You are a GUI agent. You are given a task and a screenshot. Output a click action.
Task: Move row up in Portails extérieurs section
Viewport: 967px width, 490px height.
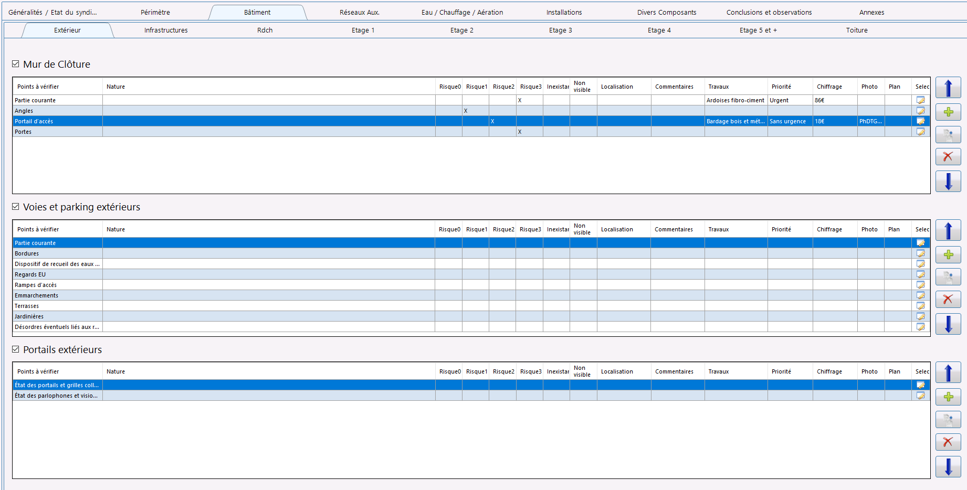click(x=948, y=372)
